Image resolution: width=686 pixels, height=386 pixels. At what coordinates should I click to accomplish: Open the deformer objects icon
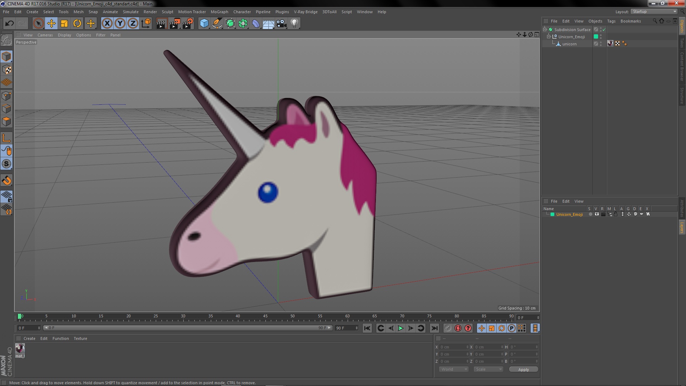click(256, 24)
